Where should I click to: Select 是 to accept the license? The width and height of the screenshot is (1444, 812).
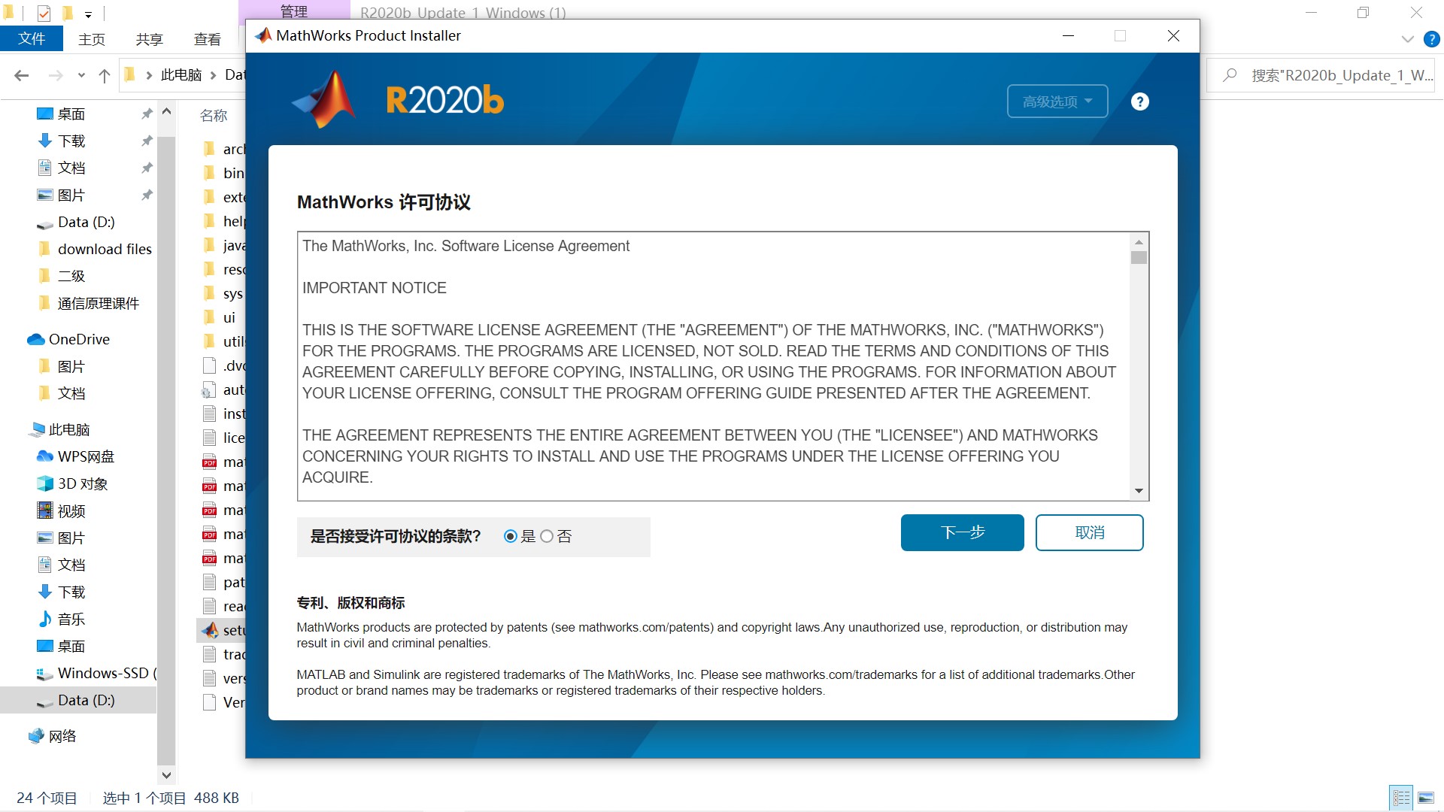pyautogui.click(x=511, y=536)
